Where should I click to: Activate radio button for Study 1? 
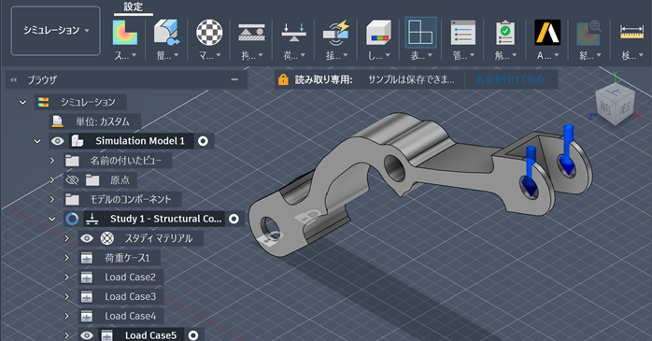point(234,219)
